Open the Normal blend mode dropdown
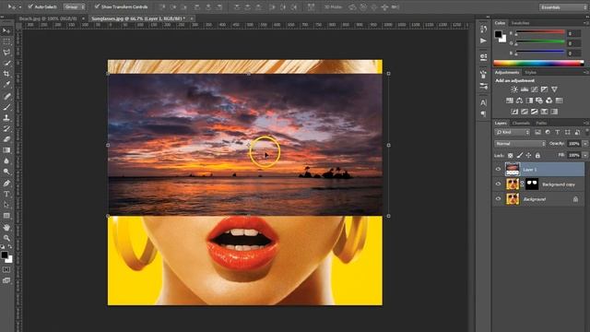Screen dimensions: 590x332 point(520,144)
